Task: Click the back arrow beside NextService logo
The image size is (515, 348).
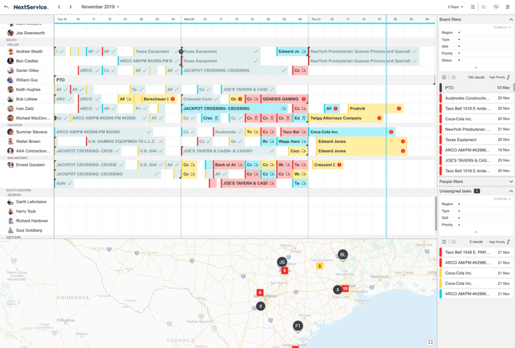Action: [x=6, y=7]
